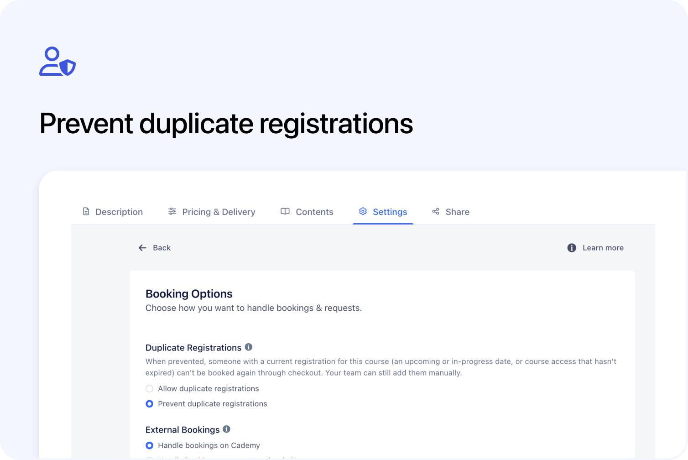Select Allow duplicate registrations radio button
Viewport: 688px width, 460px height.
click(x=149, y=389)
